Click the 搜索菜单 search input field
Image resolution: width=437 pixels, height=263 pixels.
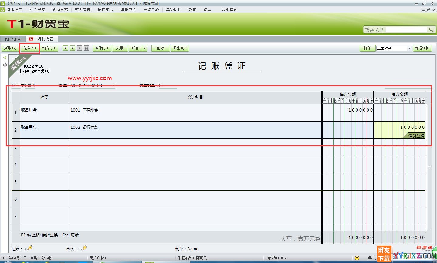[x=406, y=29]
